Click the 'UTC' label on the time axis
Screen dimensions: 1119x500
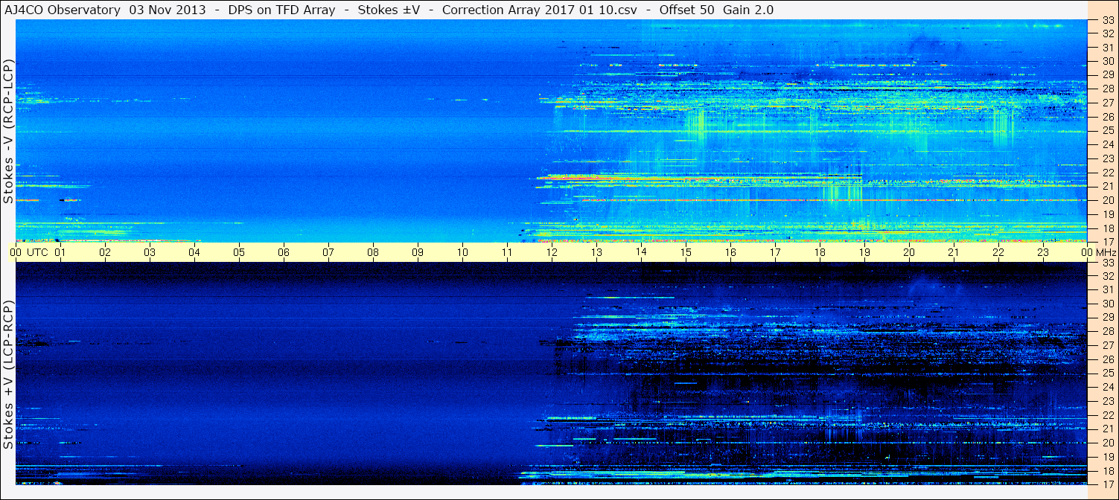[37, 252]
